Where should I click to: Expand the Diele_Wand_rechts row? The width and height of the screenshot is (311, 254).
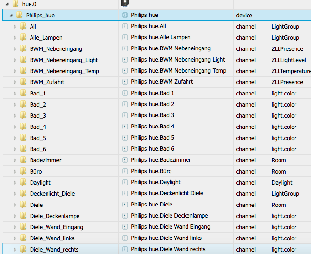(x=15, y=250)
